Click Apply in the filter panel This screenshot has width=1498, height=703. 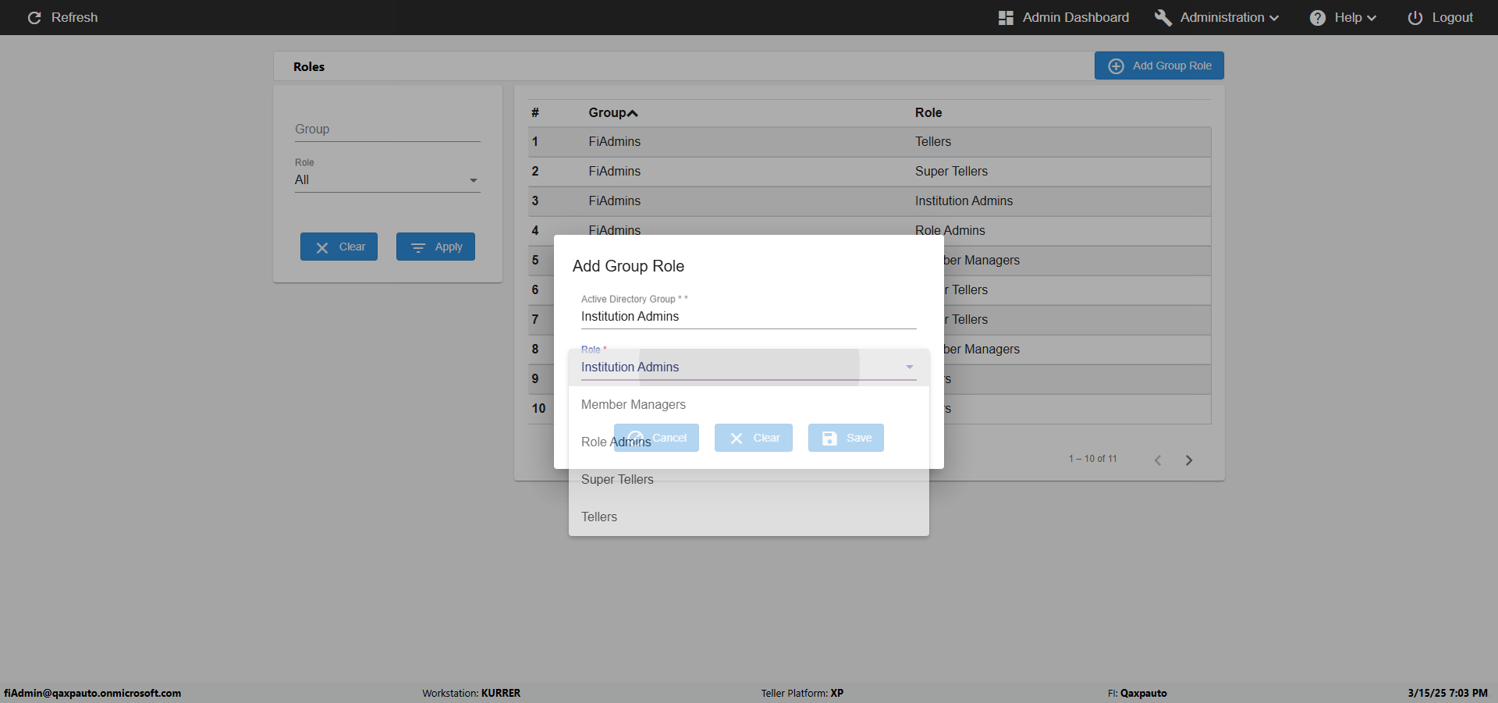[x=435, y=247]
